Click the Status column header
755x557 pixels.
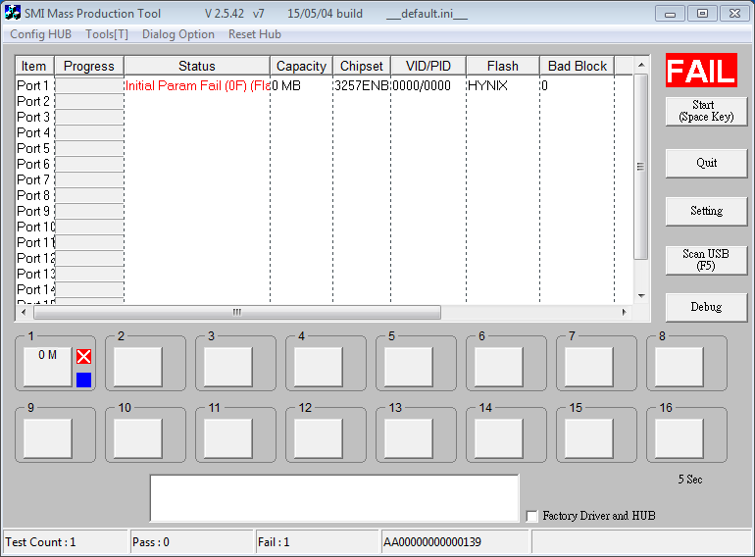(x=197, y=66)
